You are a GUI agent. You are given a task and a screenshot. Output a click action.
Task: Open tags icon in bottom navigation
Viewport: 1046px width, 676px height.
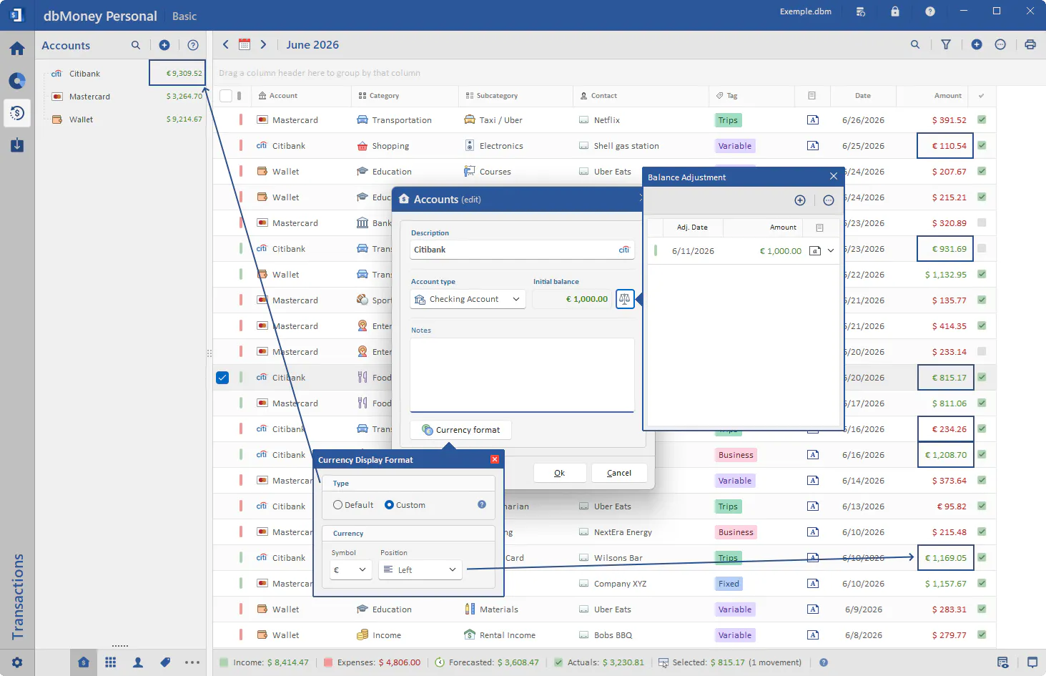(x=165, y=662)
